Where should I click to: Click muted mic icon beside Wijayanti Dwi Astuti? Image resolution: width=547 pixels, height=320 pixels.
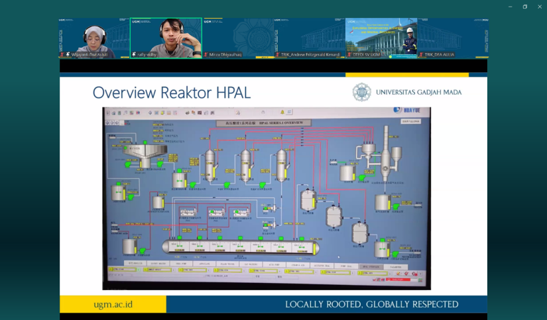[x=62, y=55]
